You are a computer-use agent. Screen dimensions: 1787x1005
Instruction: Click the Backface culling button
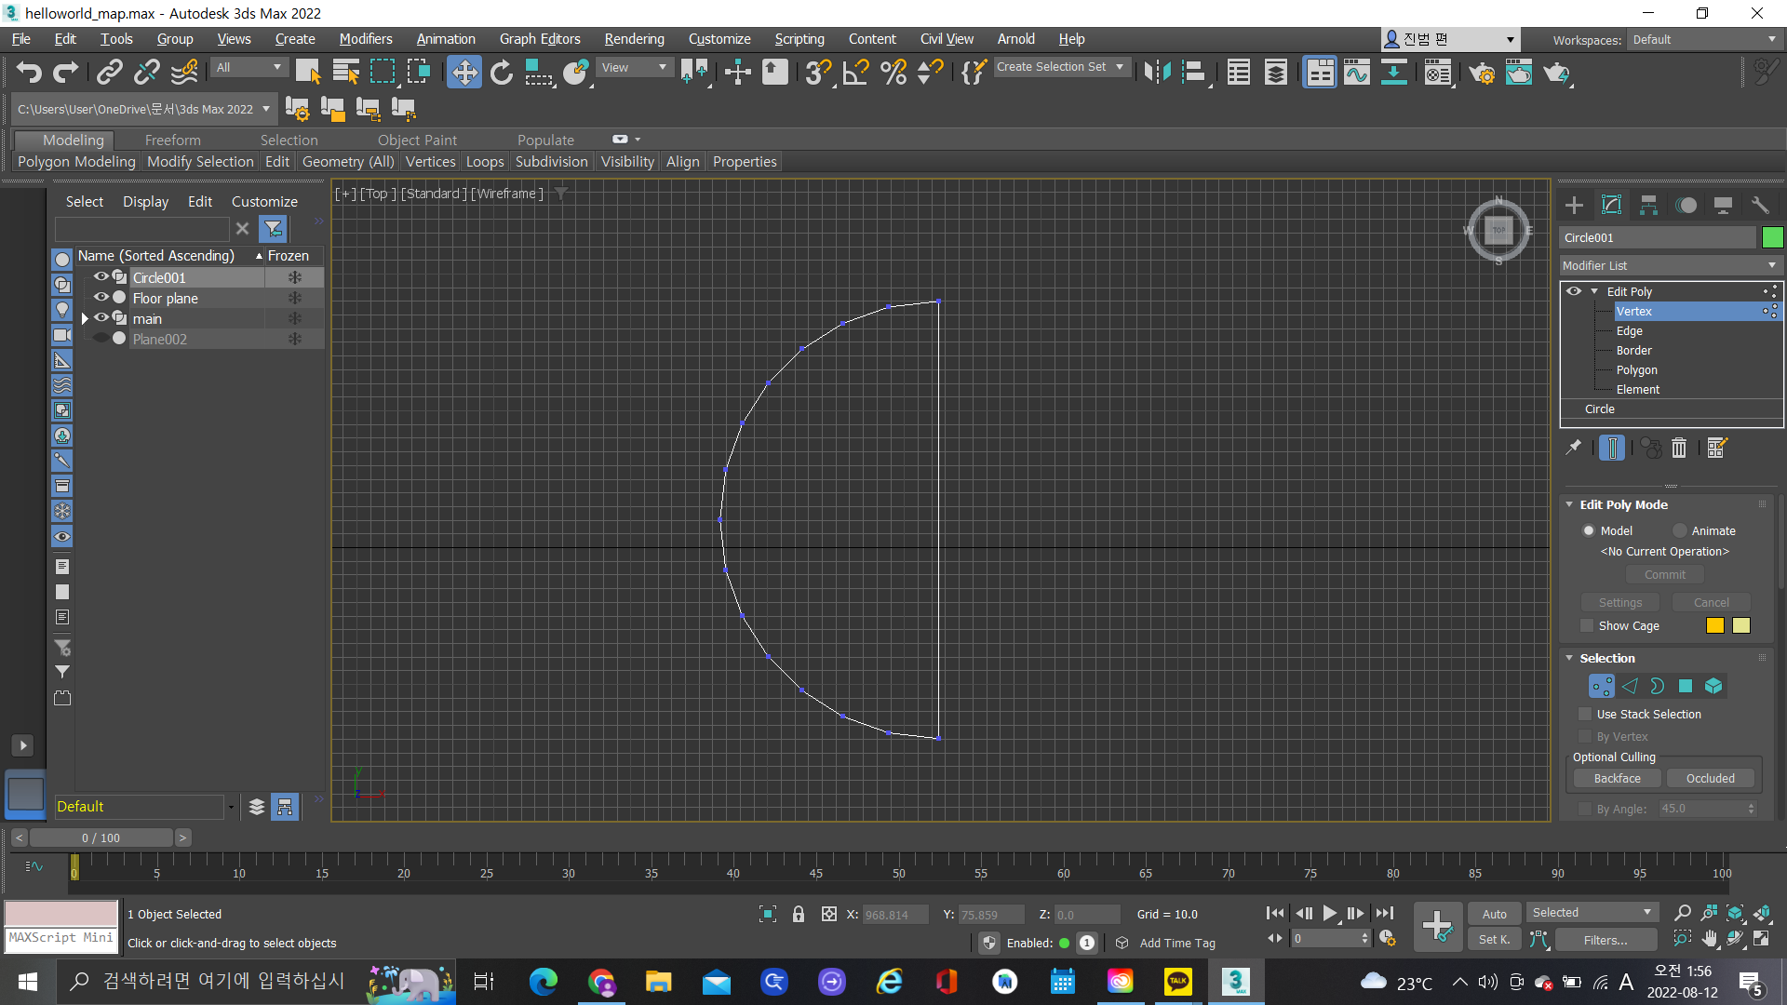coord(1617,778)
